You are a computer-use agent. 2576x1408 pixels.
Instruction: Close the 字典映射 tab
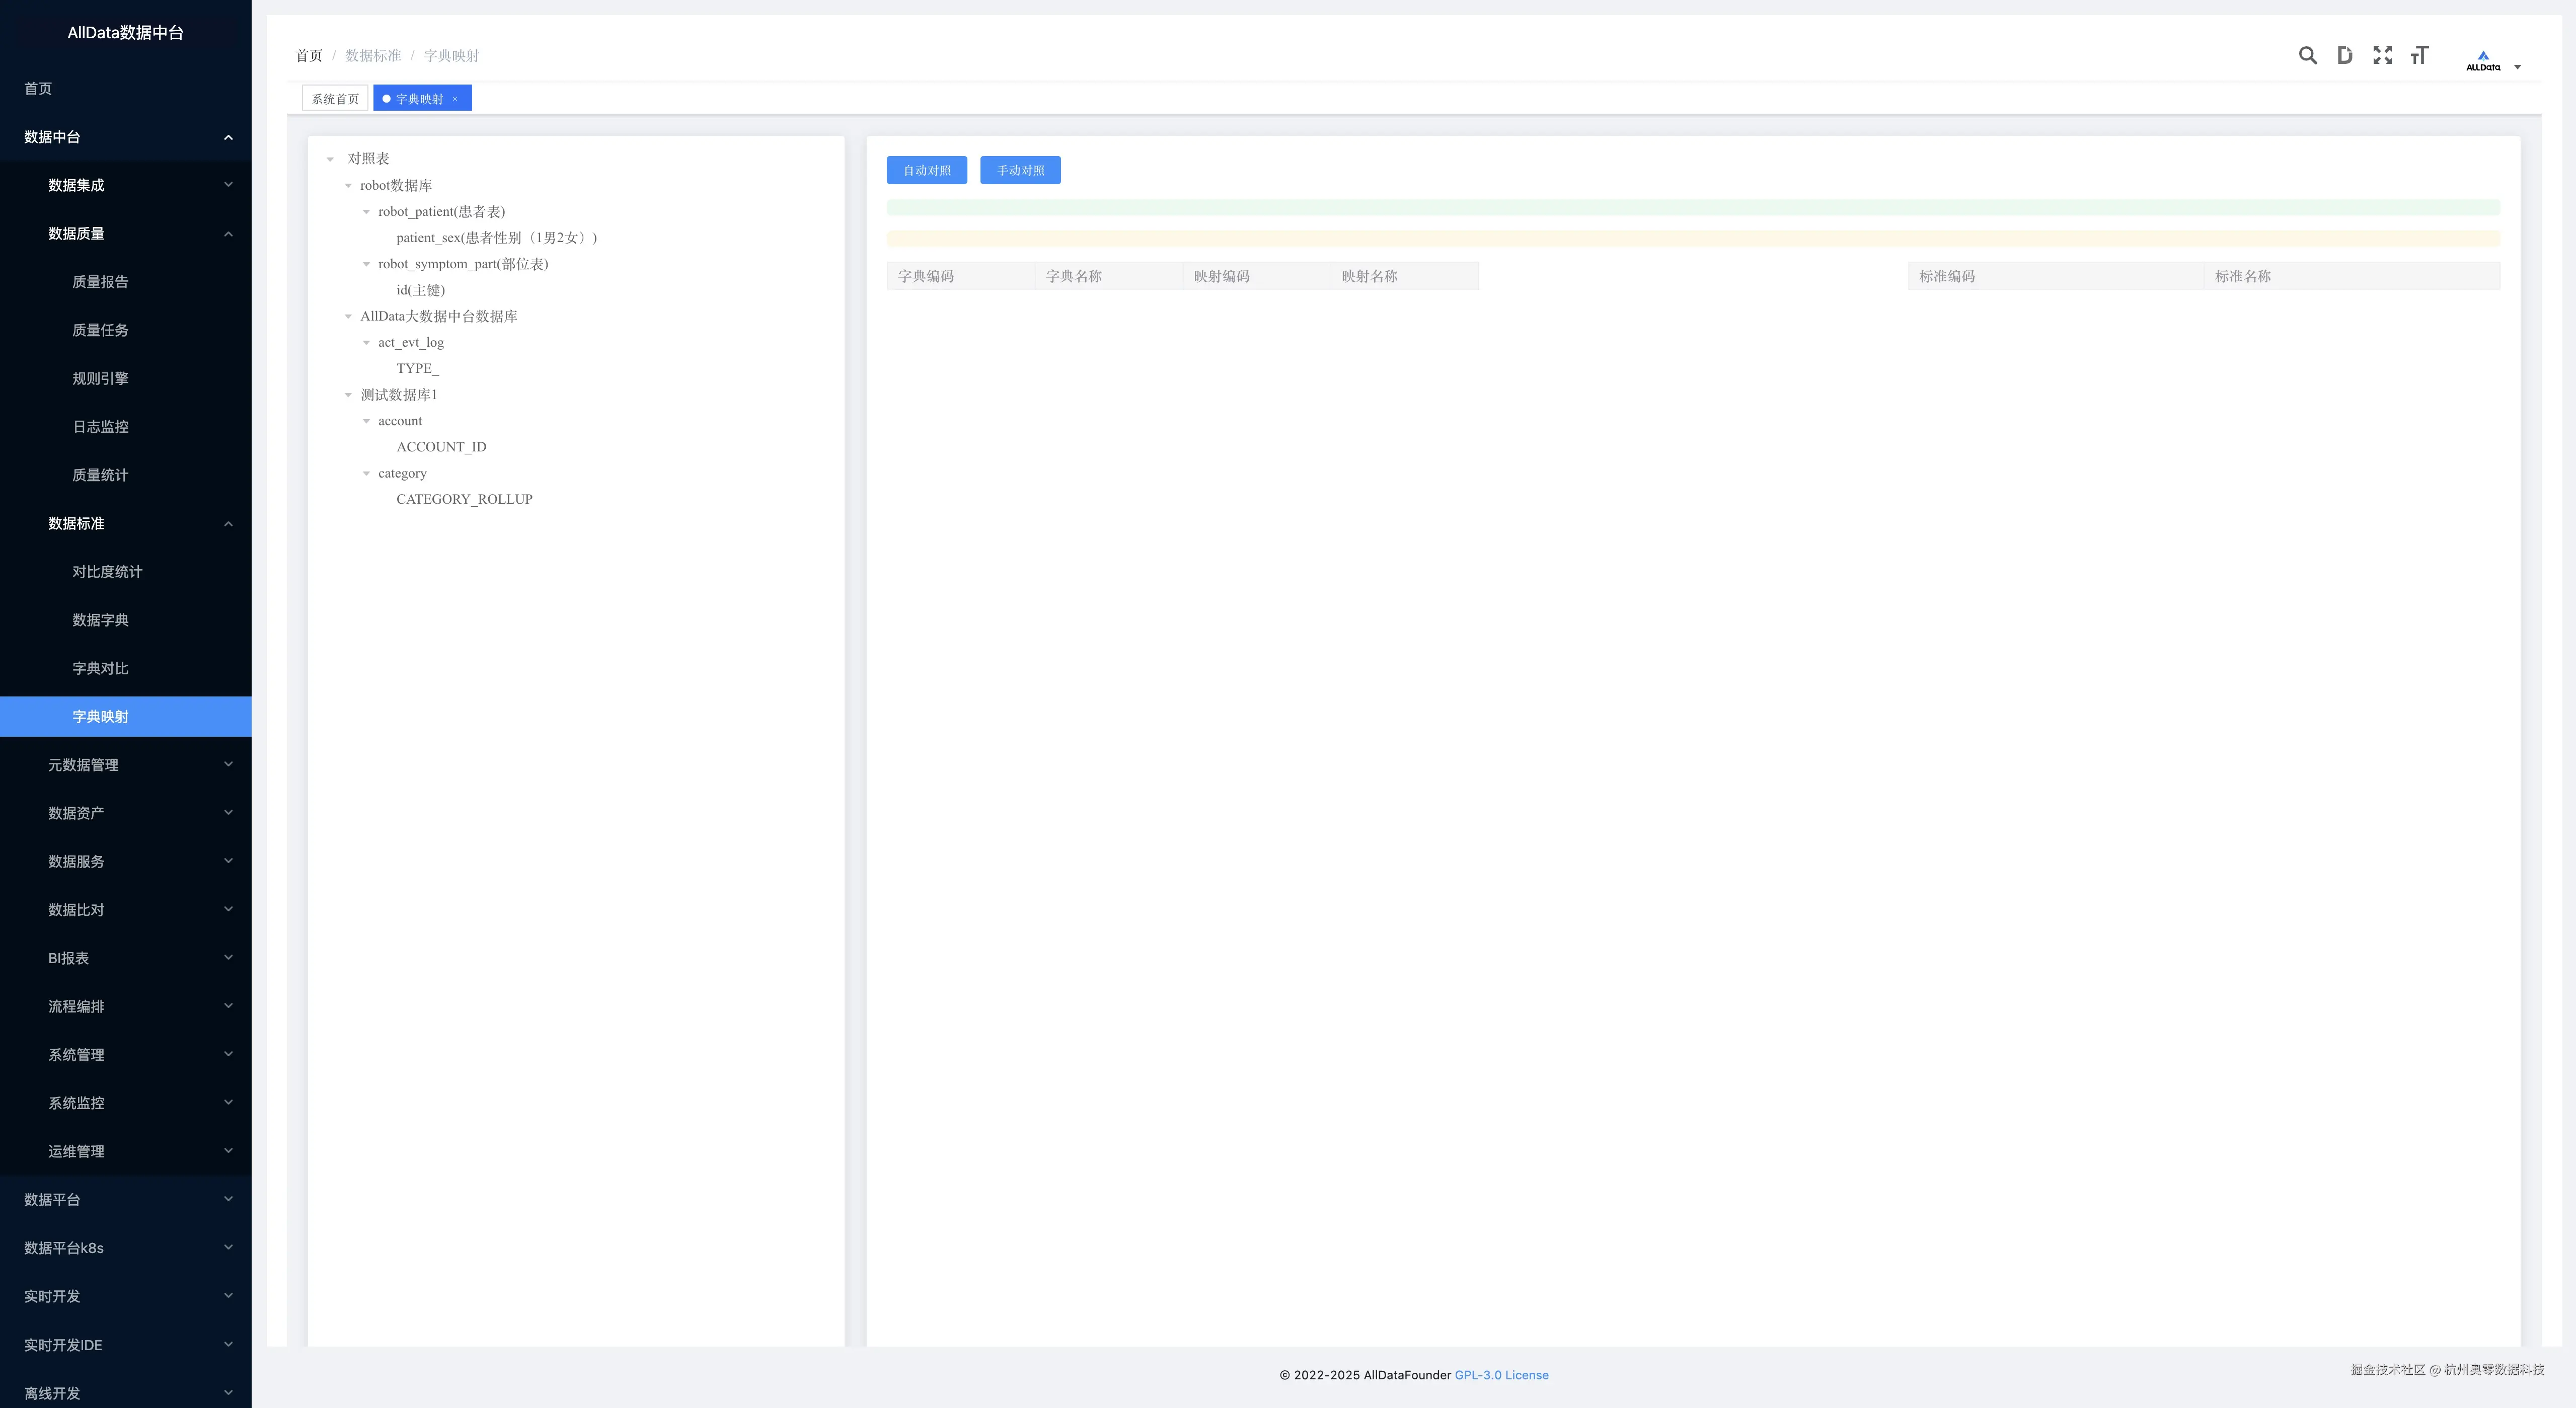455,99
